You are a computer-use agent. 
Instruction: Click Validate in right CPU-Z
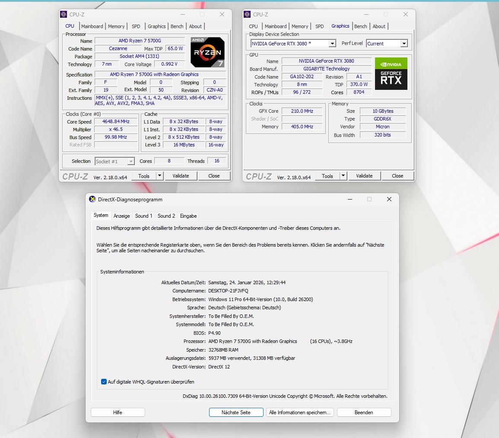(364, 176)
